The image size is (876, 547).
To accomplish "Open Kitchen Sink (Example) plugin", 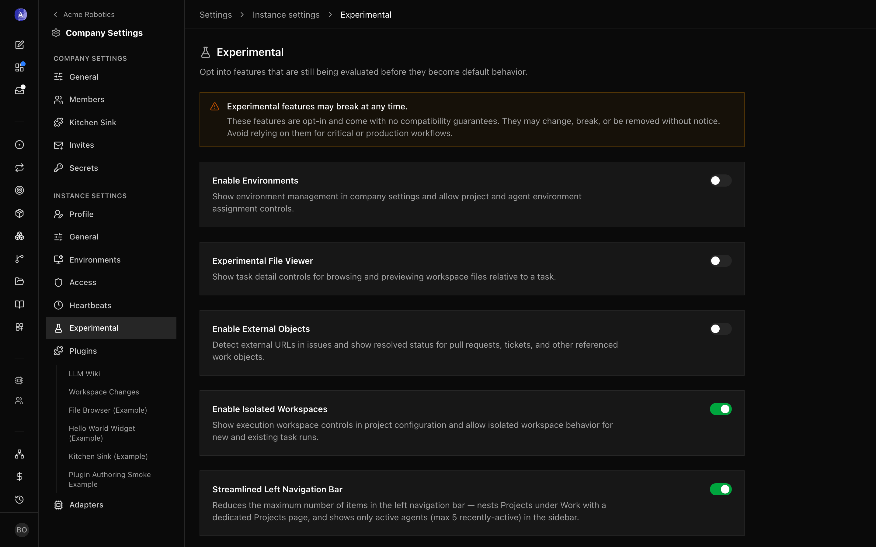I will 108,456.
